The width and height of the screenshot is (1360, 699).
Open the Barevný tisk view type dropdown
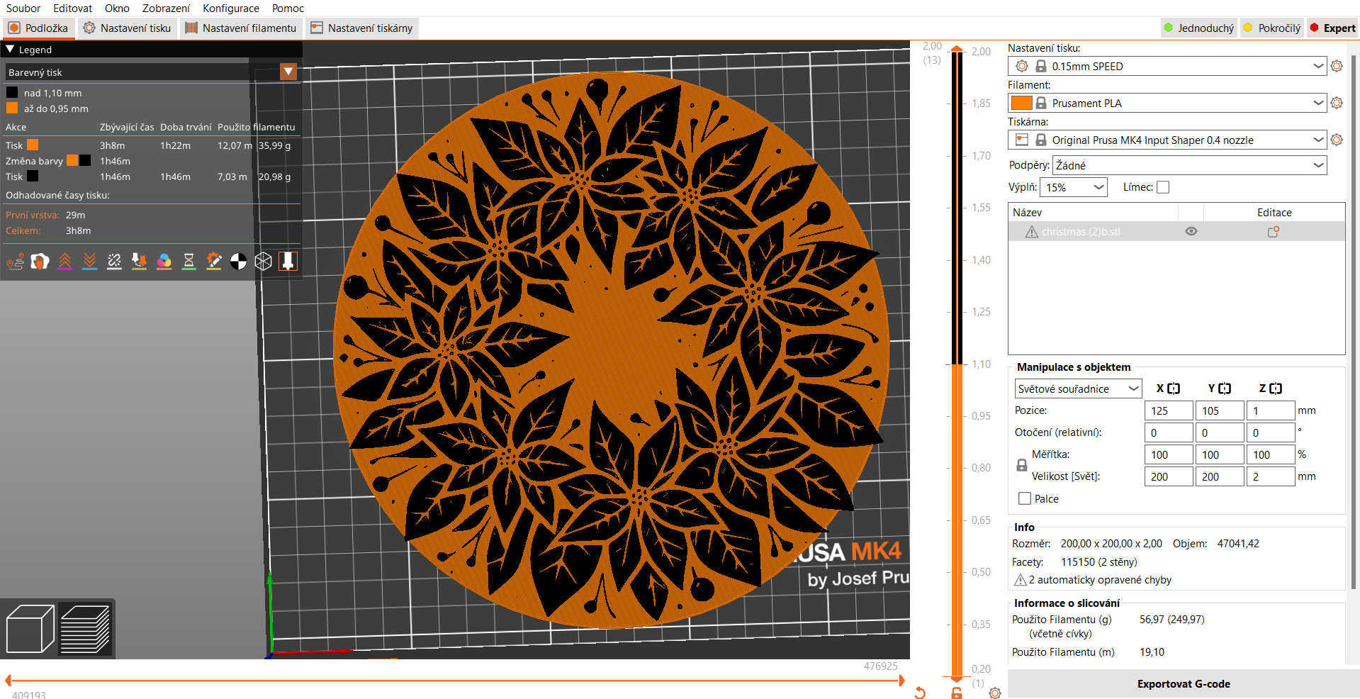coord(288,72)
